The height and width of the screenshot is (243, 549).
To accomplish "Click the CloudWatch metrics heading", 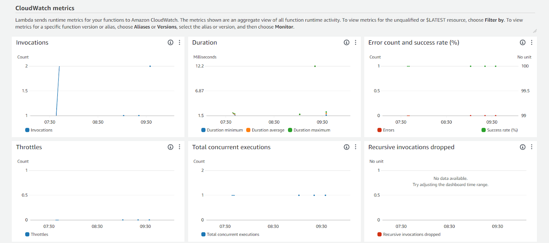I will (45, 8).
